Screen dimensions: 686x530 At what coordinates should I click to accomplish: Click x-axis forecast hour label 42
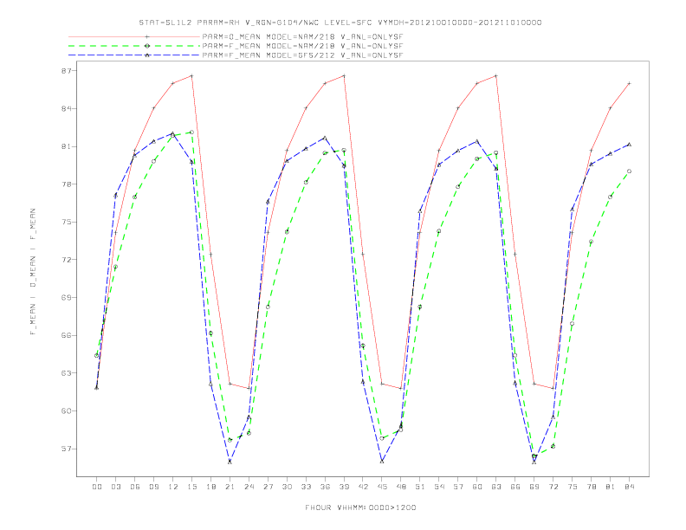363,487
